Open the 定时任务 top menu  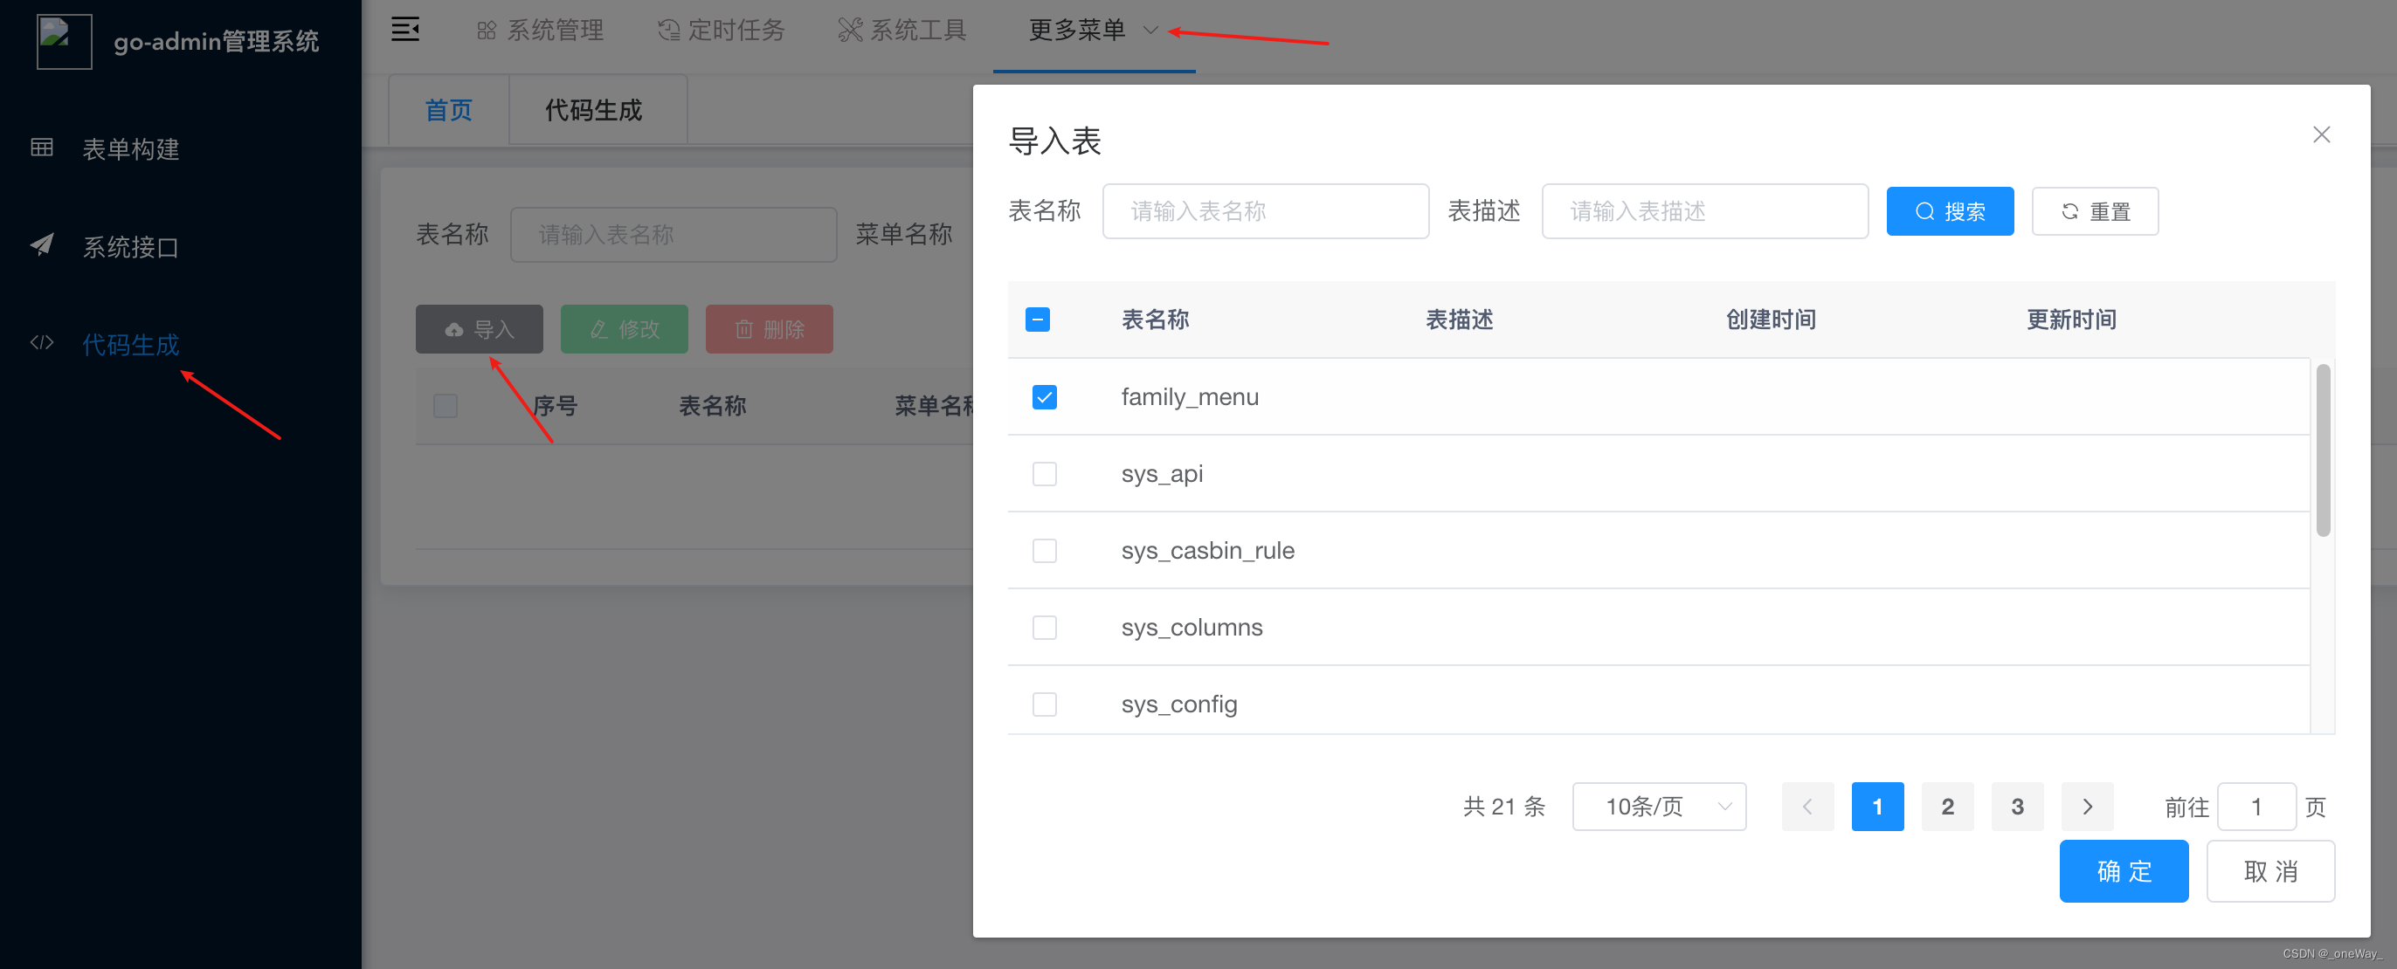(722, 31)
